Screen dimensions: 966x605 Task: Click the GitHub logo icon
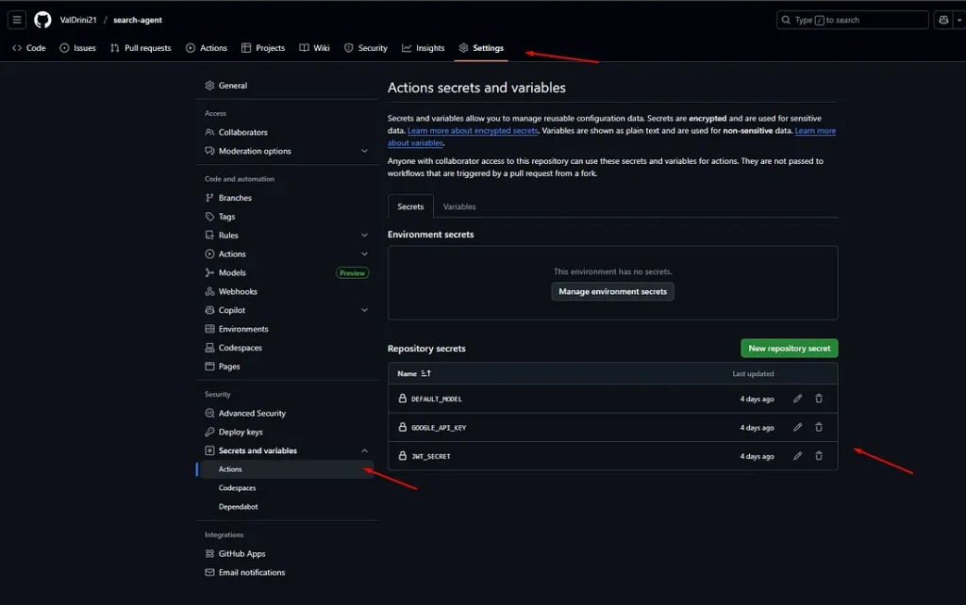42,20
